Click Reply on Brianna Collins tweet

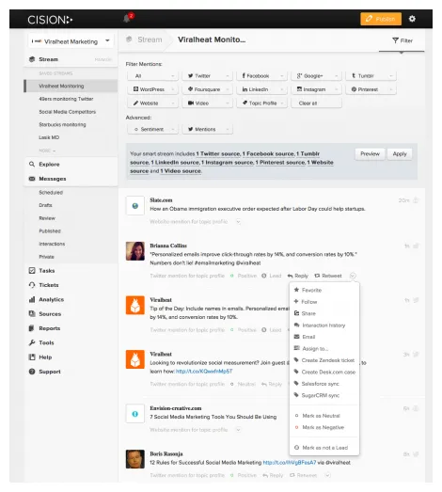coord(298,276)
